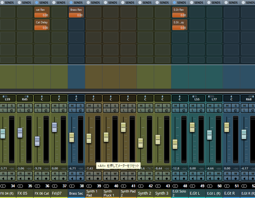Arm record dot on Synth Pluck 1
The height and width of the screenshot is (198, 255).
coord(115,179)
